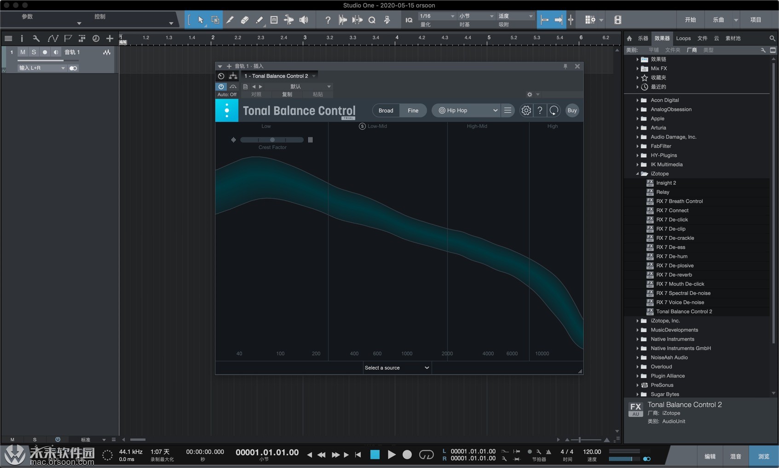Select the Arrow tool in toolbar
This screenshot has height=468, width=779.
(x=201, y=20)
